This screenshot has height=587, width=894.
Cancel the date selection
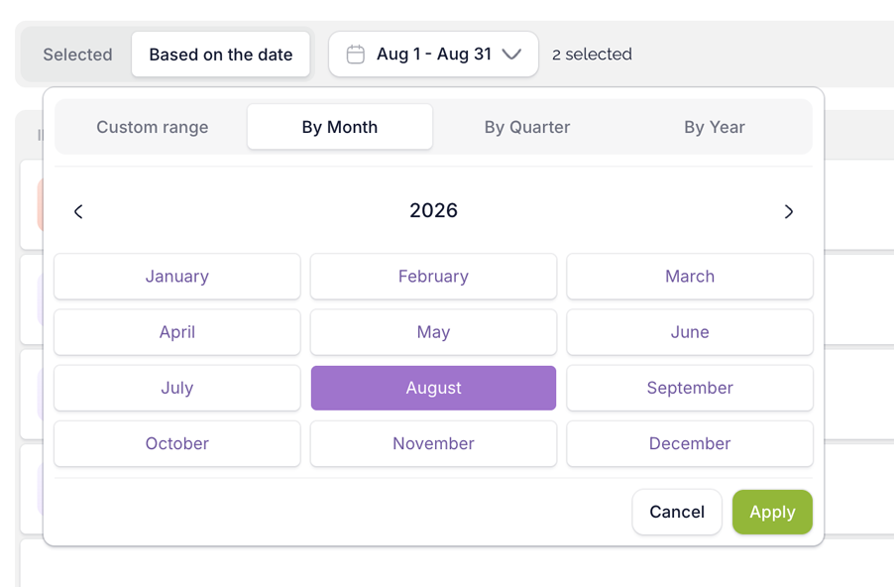tap(677, 512)
